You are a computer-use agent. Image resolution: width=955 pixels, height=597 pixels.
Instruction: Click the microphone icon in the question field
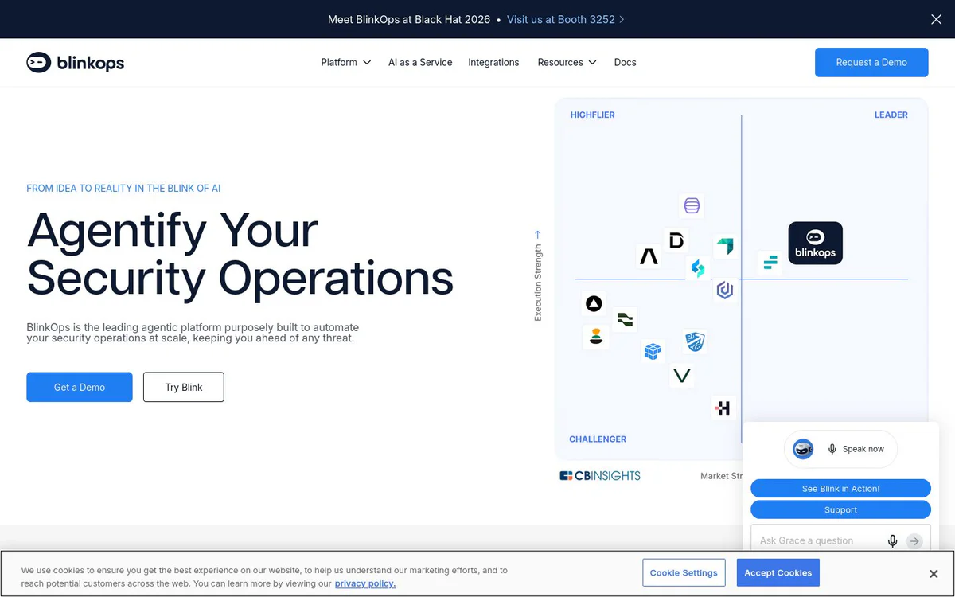click(893, 540)
